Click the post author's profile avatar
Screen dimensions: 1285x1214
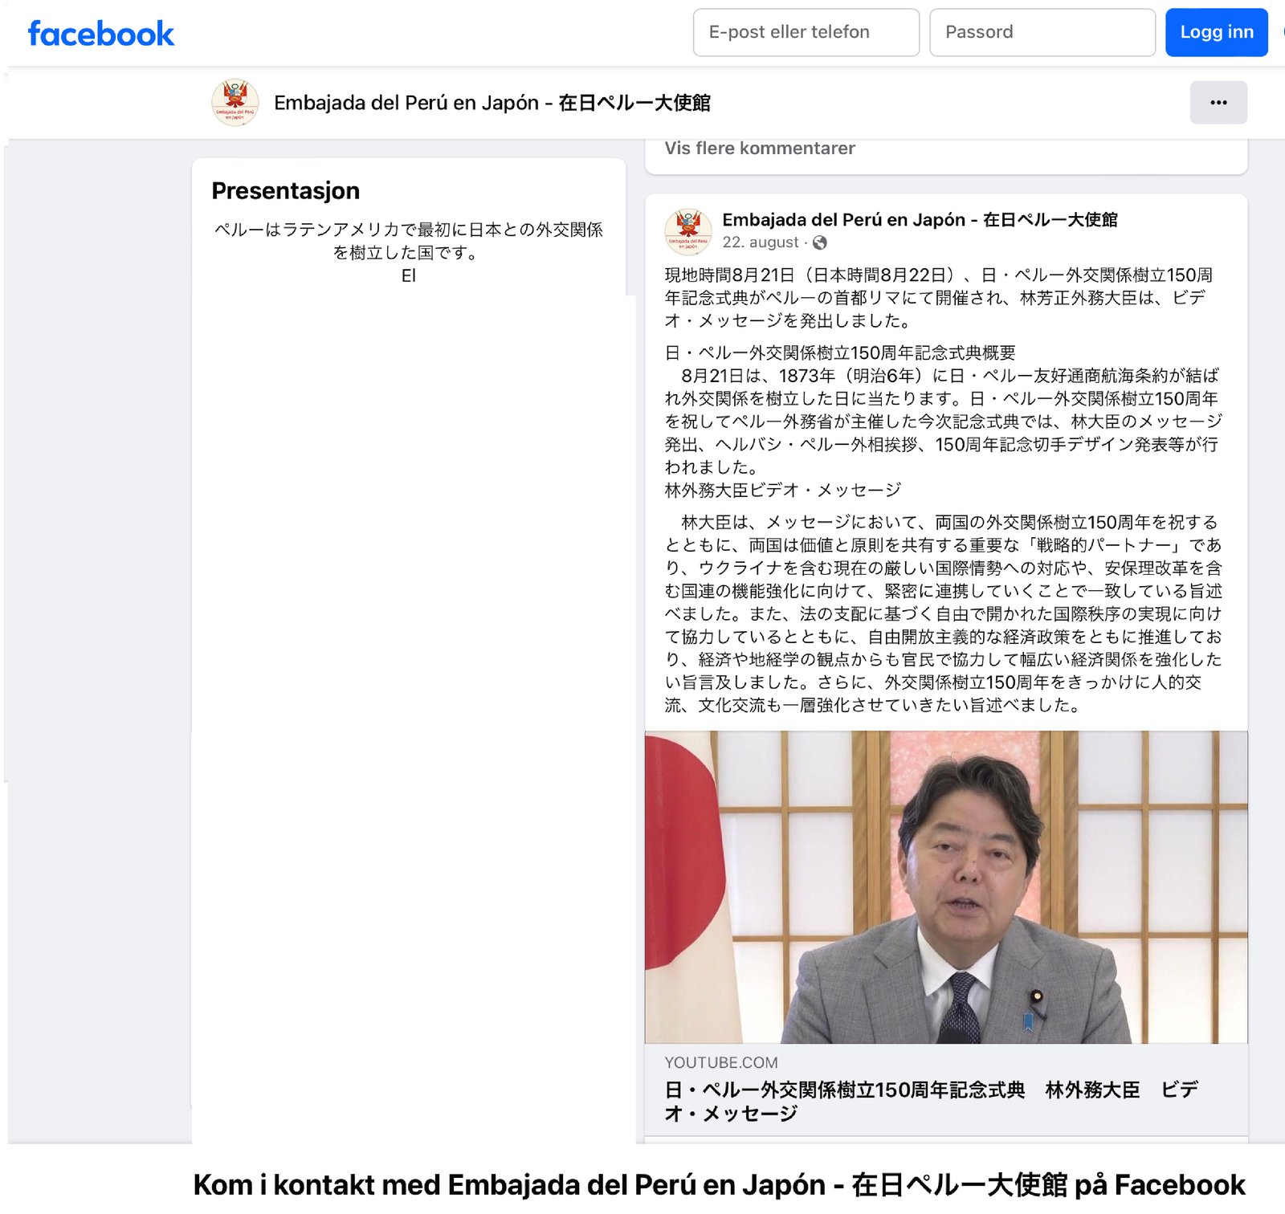pos(687,231)
